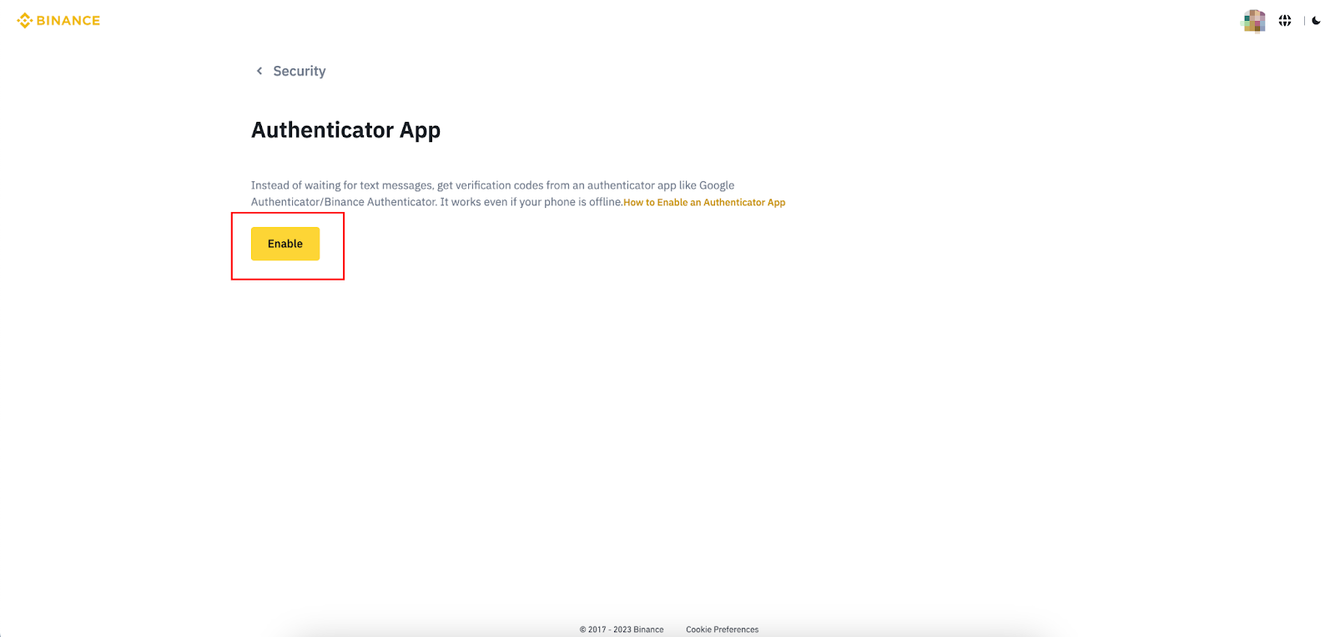Click the © 2017 - 2023 Binance text
Image resolution: width=1335 pixels, height=637 pixels.
(x=622, y=629)
